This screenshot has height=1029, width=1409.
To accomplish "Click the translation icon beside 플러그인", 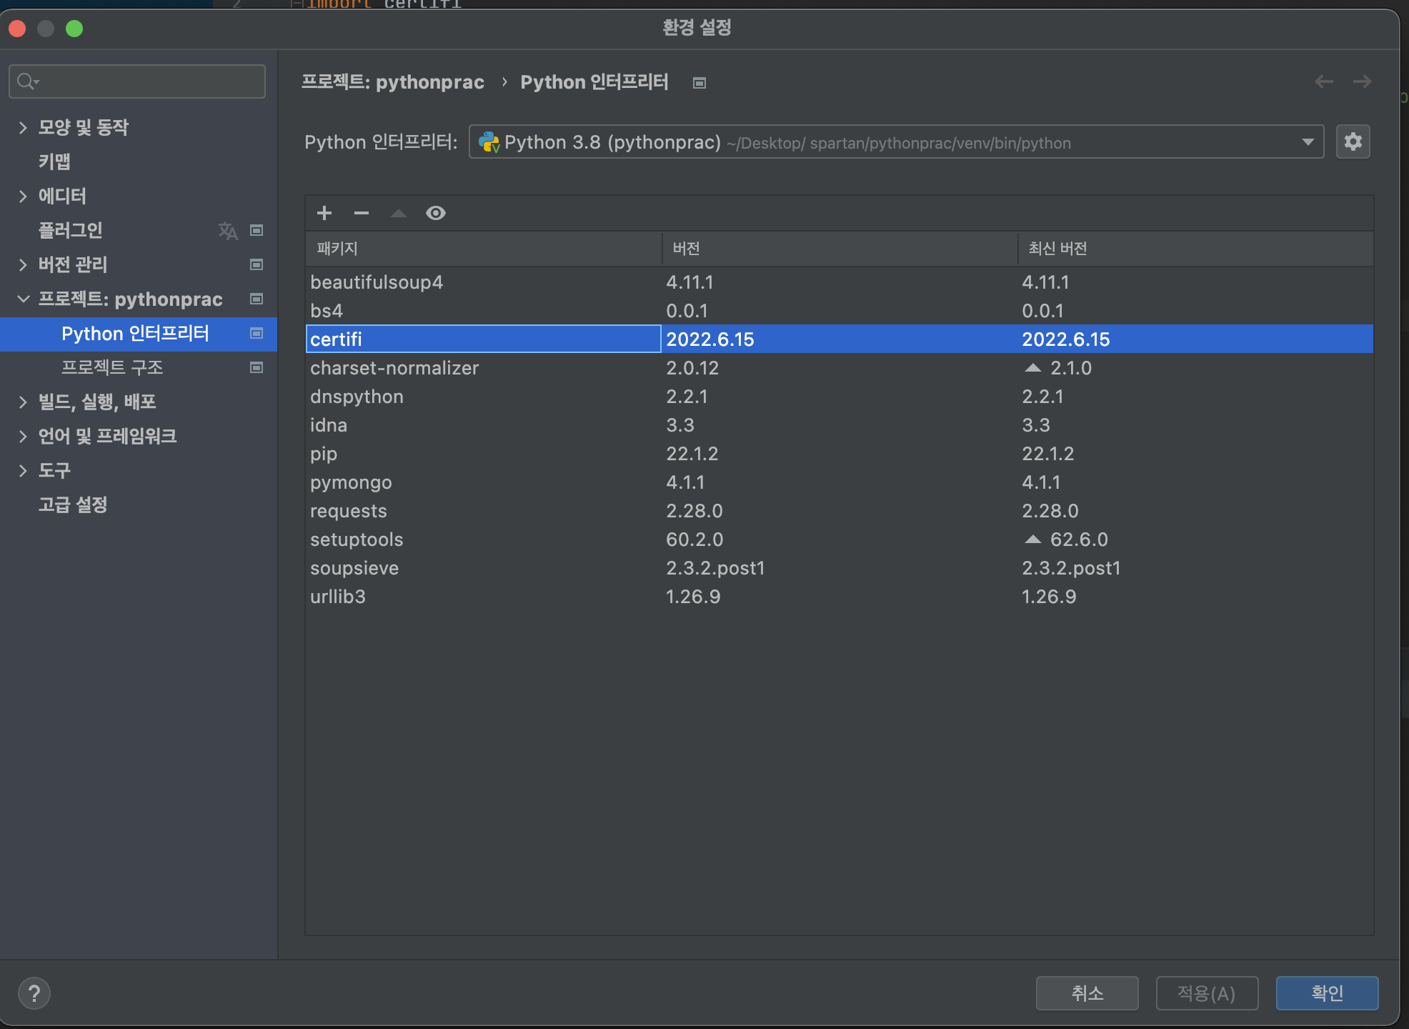I will 227,230.
